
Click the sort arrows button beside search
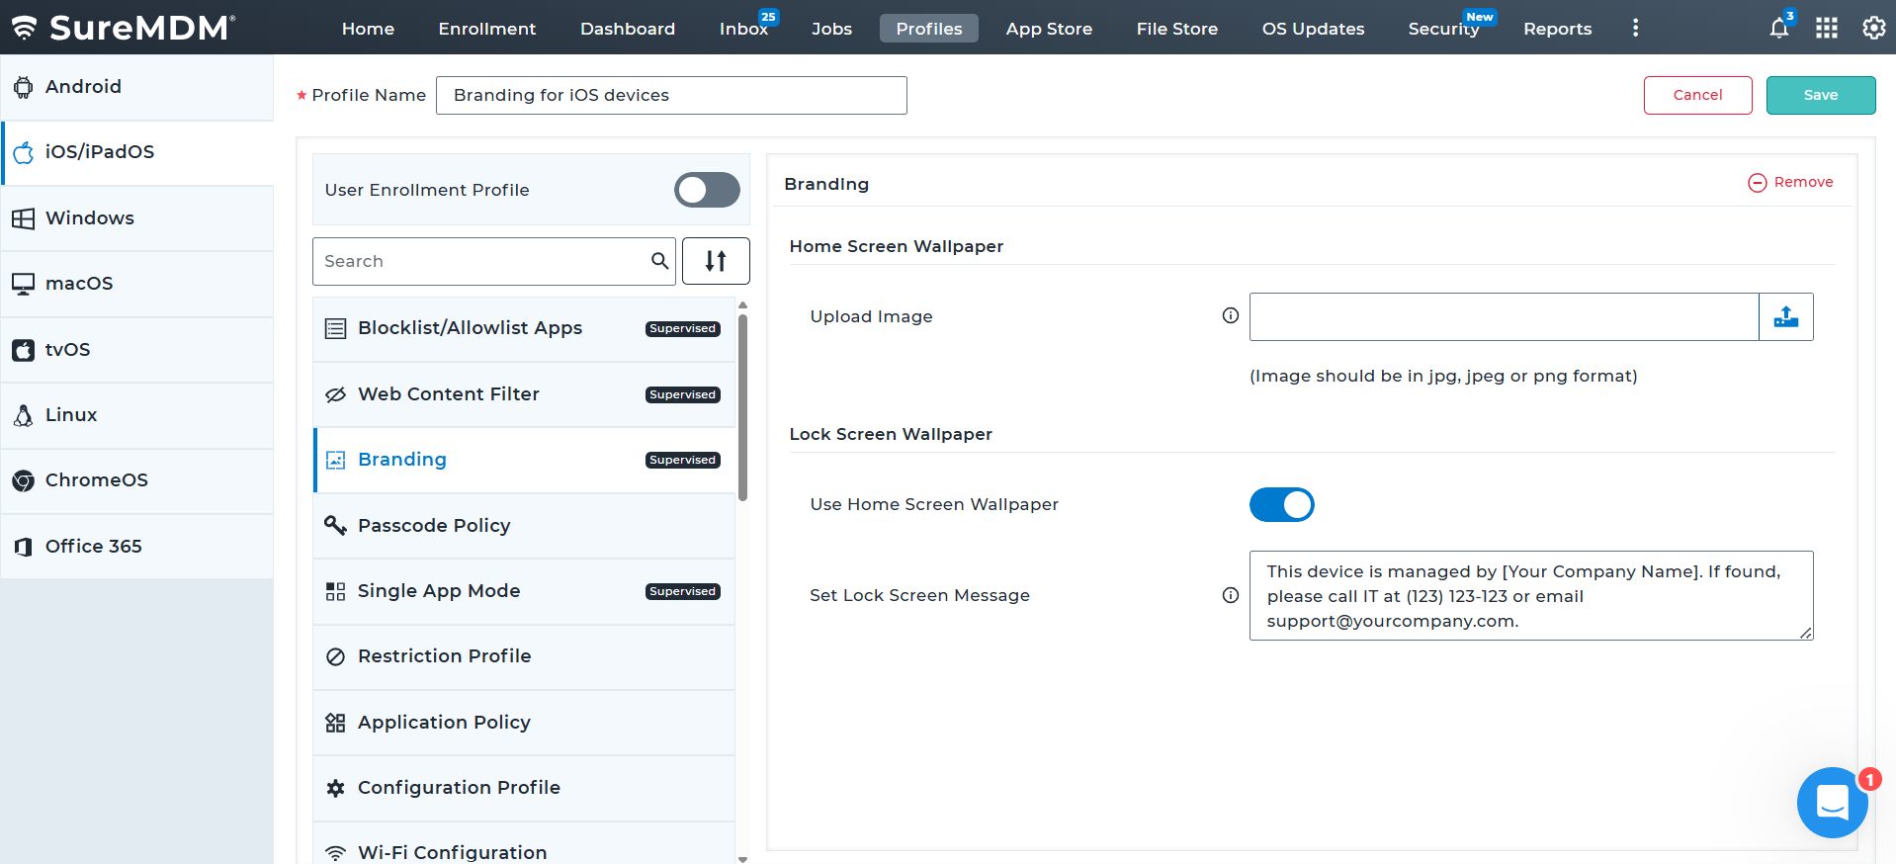click(716, 261)
